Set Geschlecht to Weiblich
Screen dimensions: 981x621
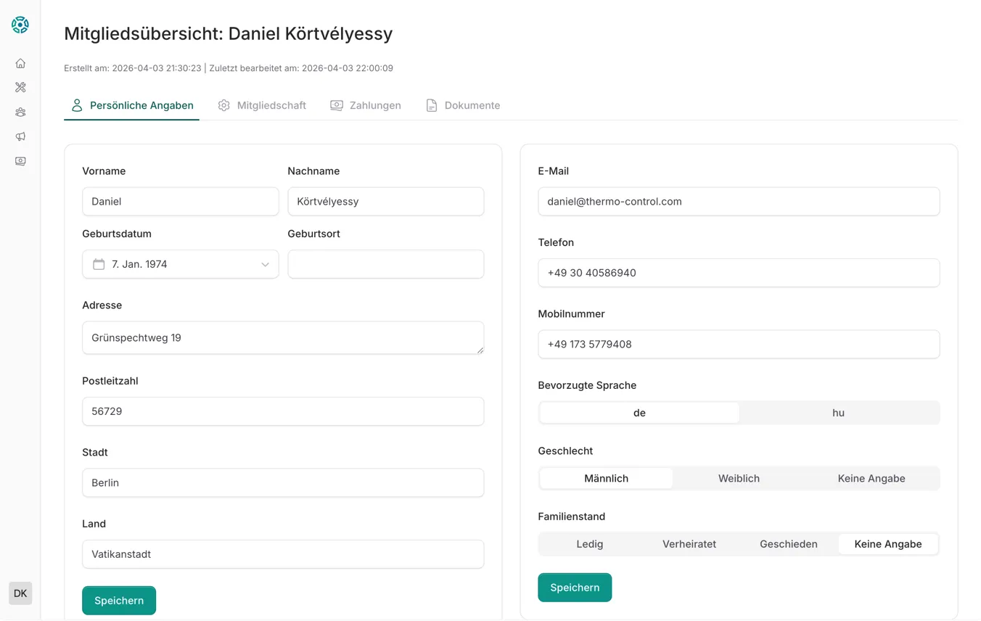tap(739, 478)
